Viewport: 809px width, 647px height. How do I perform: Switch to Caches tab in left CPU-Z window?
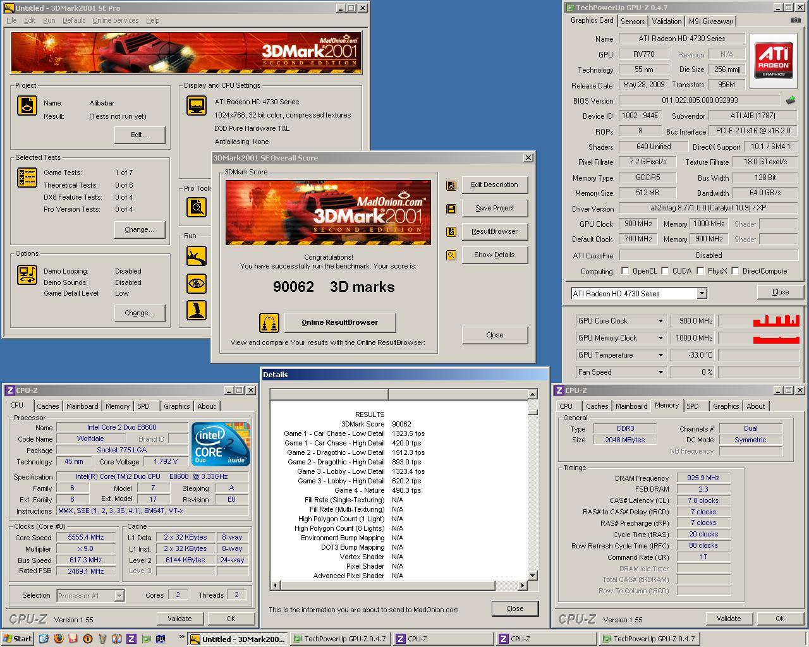point(48,406)
